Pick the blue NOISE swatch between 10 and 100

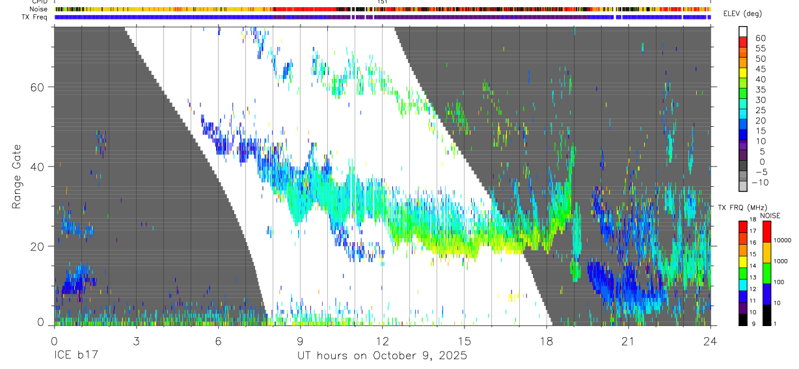pos(767,294)
